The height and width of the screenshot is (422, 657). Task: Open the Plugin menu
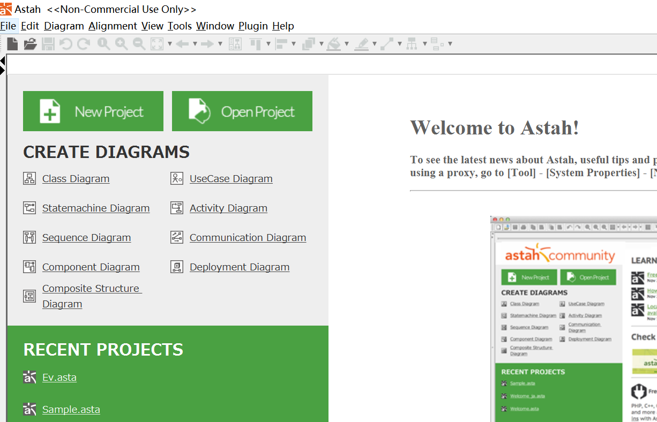pos(253,26)
